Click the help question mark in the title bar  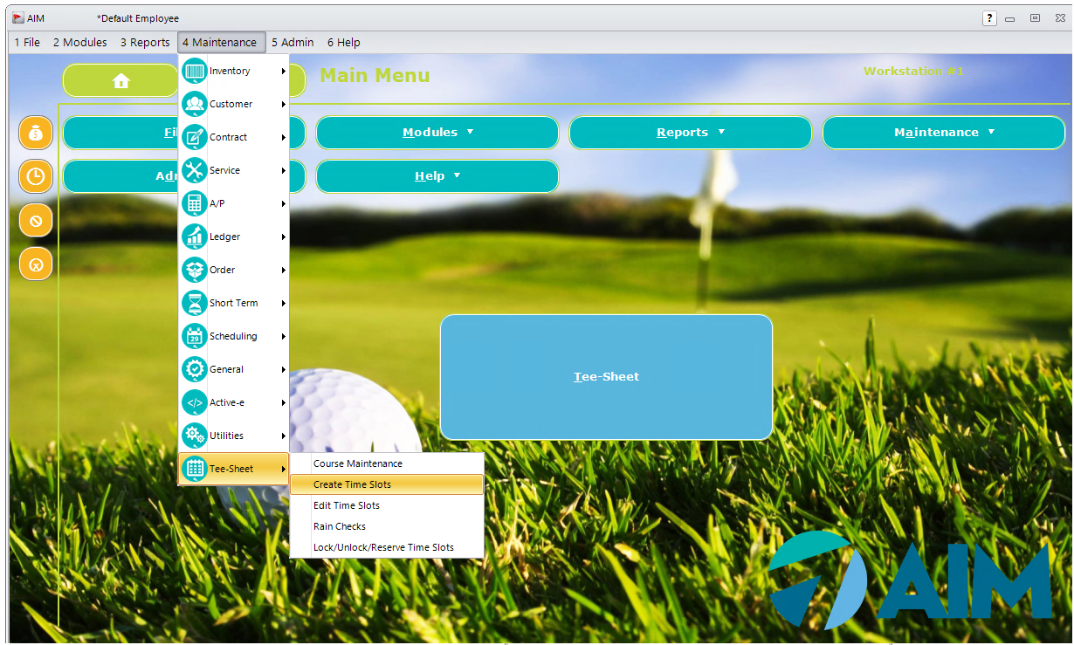[x=988, y=17]
